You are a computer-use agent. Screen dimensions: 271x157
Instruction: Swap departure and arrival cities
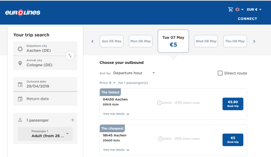[70, 56]
